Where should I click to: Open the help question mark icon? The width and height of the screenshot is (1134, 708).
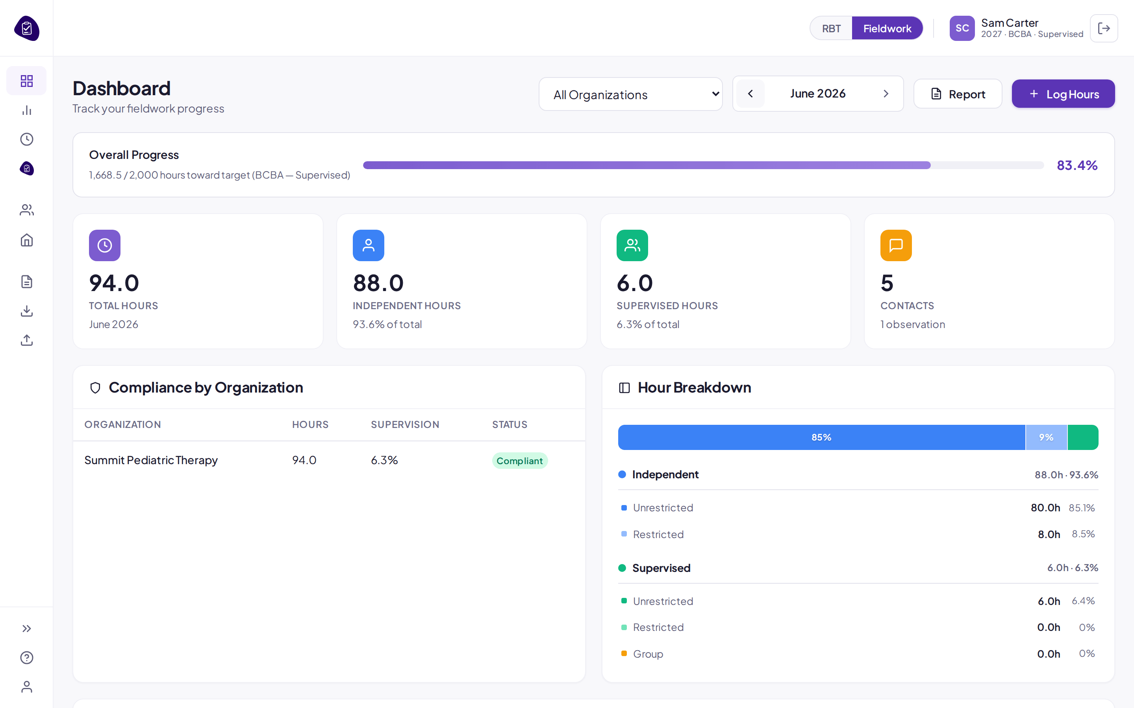coord(27,657)
